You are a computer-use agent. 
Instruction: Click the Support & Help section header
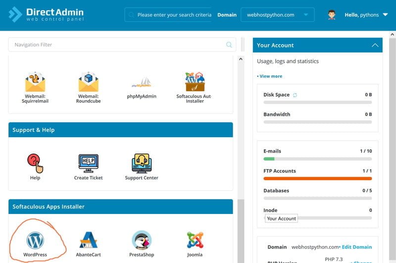click(121, 130)
